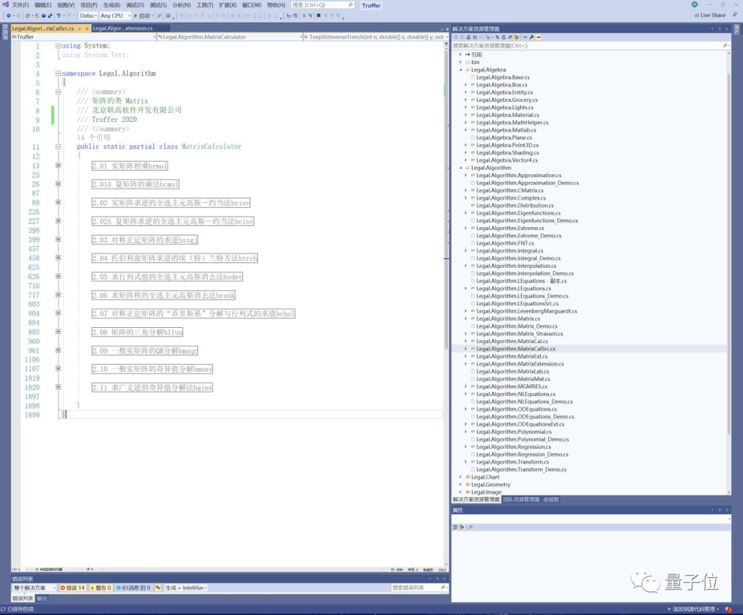Expand the Legal.Chart project node
The image size is (743, 615).
pyautogui.click(x=461, y=477)
